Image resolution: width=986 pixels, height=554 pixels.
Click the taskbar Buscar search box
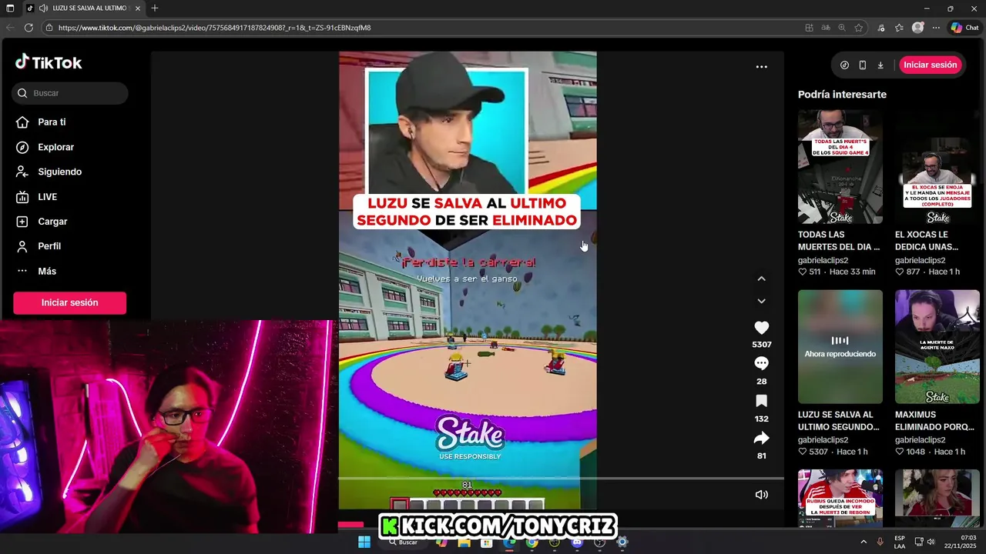click(402, 542)
